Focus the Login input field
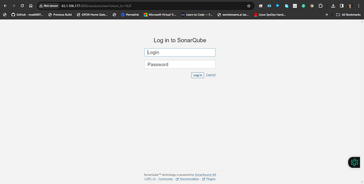364x184 pixels. coord(180,52)
